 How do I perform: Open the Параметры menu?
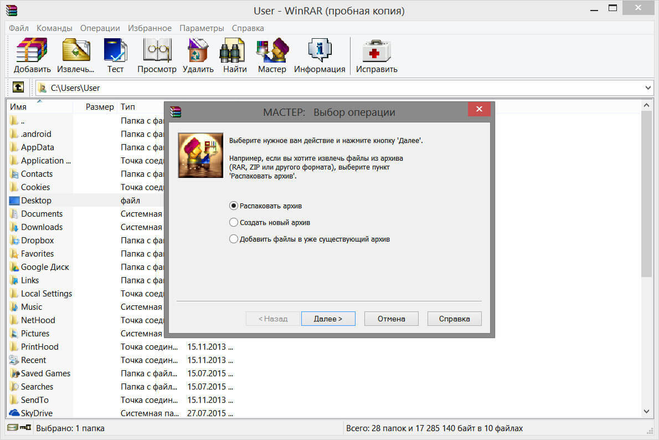pyautogui.click(x=202, y=28)
